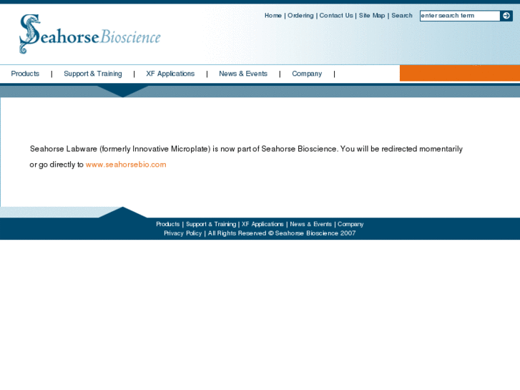
Task: Focus the 'enter search term' field
Action: (460, 16)
